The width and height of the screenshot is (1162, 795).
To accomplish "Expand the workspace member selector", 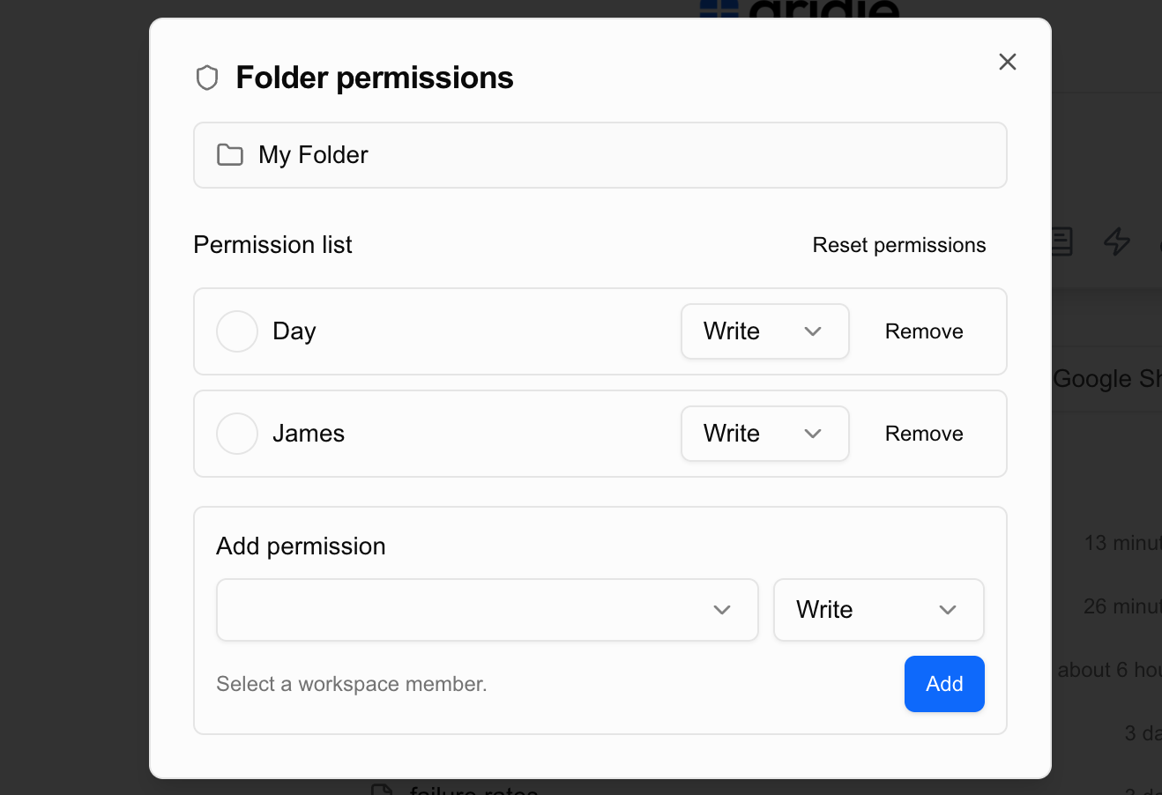I will pos(487,610).
